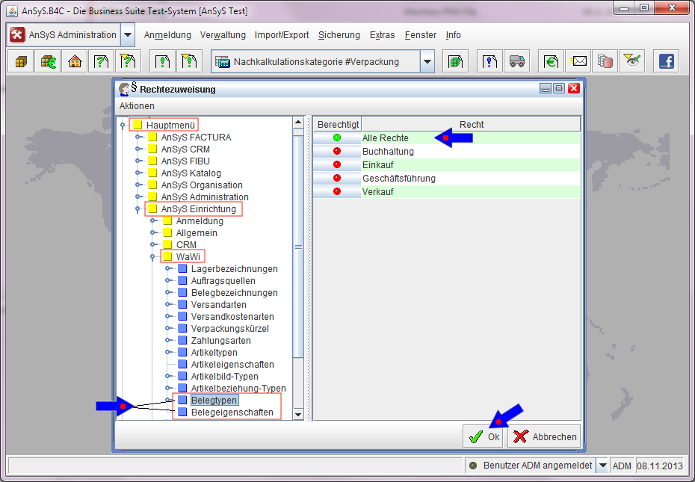Toggle the Alle Rechte permission indicator
Image resolution: width=695 pixels, height=482 pixels.
336,138
